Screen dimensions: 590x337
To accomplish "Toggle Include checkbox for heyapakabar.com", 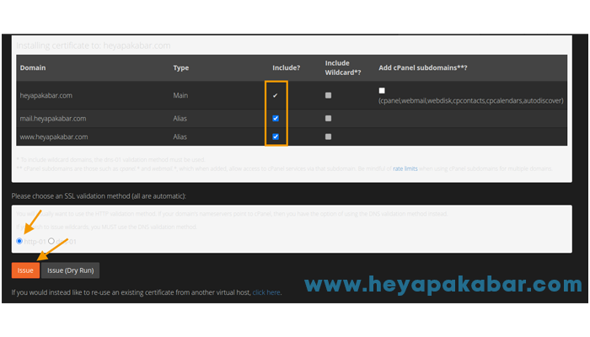I will click(276, 95).
